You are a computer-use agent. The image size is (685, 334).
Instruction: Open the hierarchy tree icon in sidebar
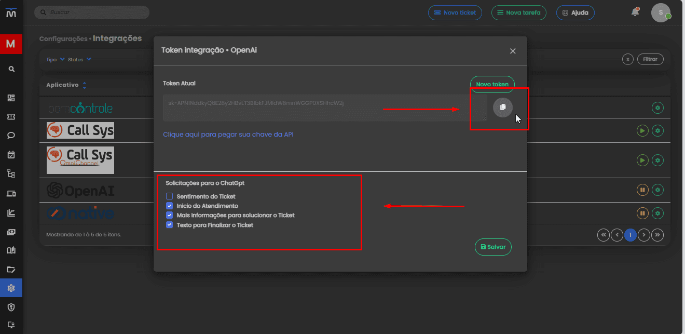[x=11, y=173]
